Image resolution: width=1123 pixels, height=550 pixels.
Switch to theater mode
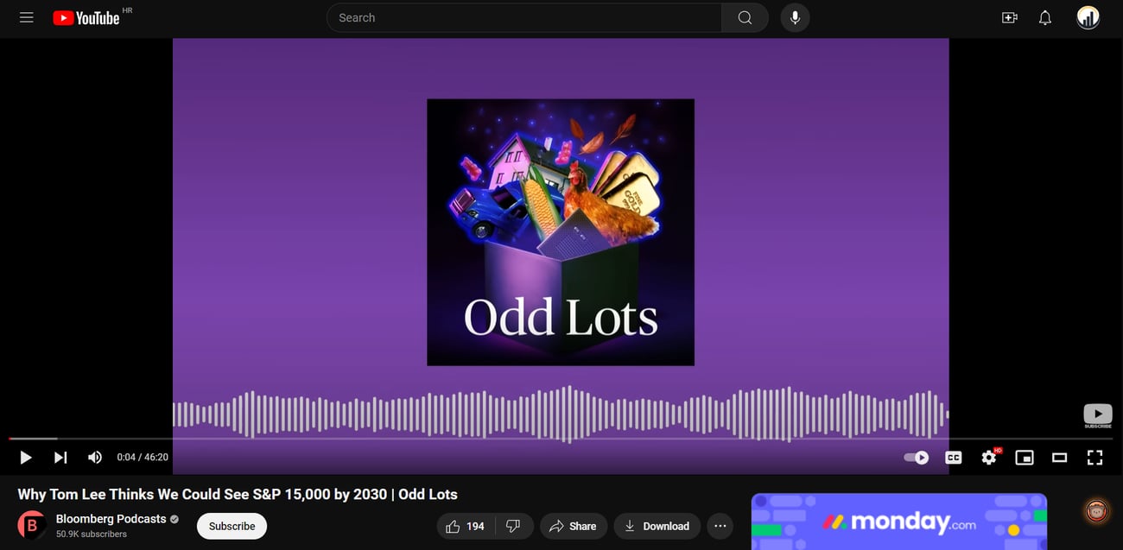(1060, 458)
